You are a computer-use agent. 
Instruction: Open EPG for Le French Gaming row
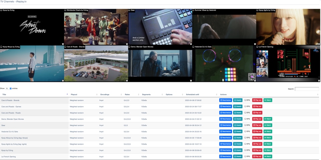[247, 157]
